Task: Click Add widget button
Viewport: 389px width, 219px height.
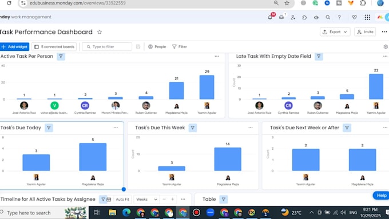Action: (14, 47)
